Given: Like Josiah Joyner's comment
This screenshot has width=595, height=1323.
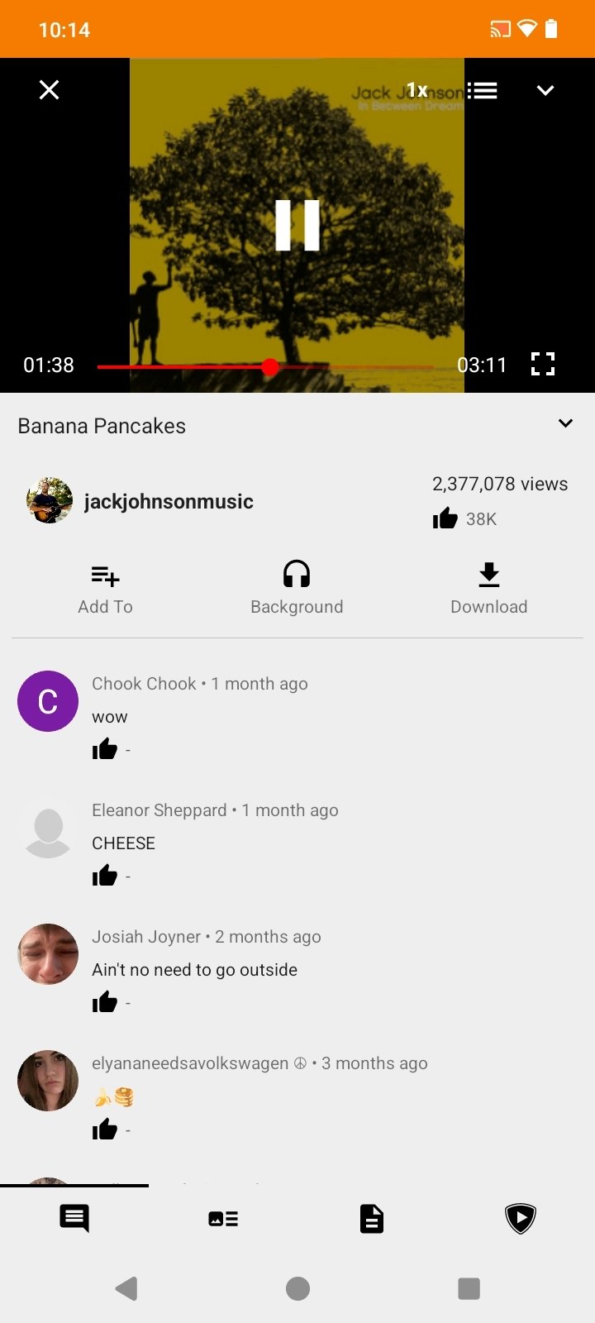Looking at the screenshot, I should [105, 1003].
